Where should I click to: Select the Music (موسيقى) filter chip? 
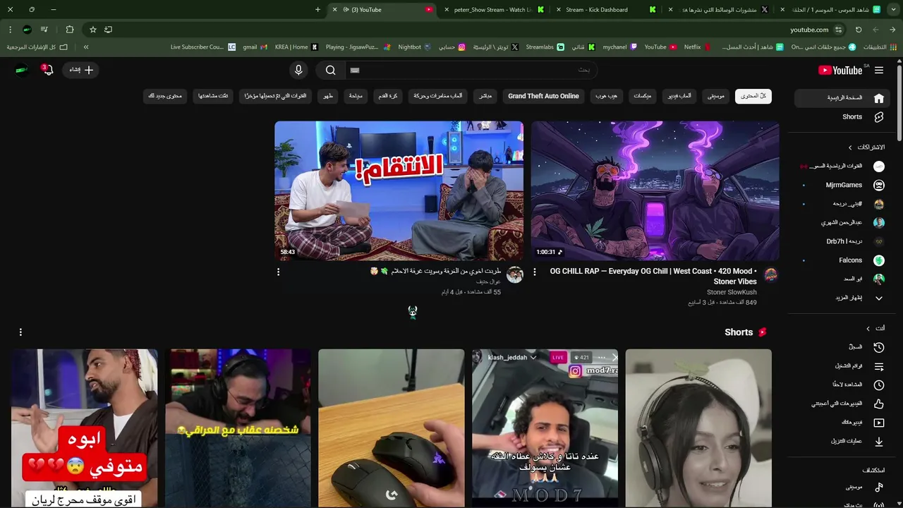pos(716,96)
